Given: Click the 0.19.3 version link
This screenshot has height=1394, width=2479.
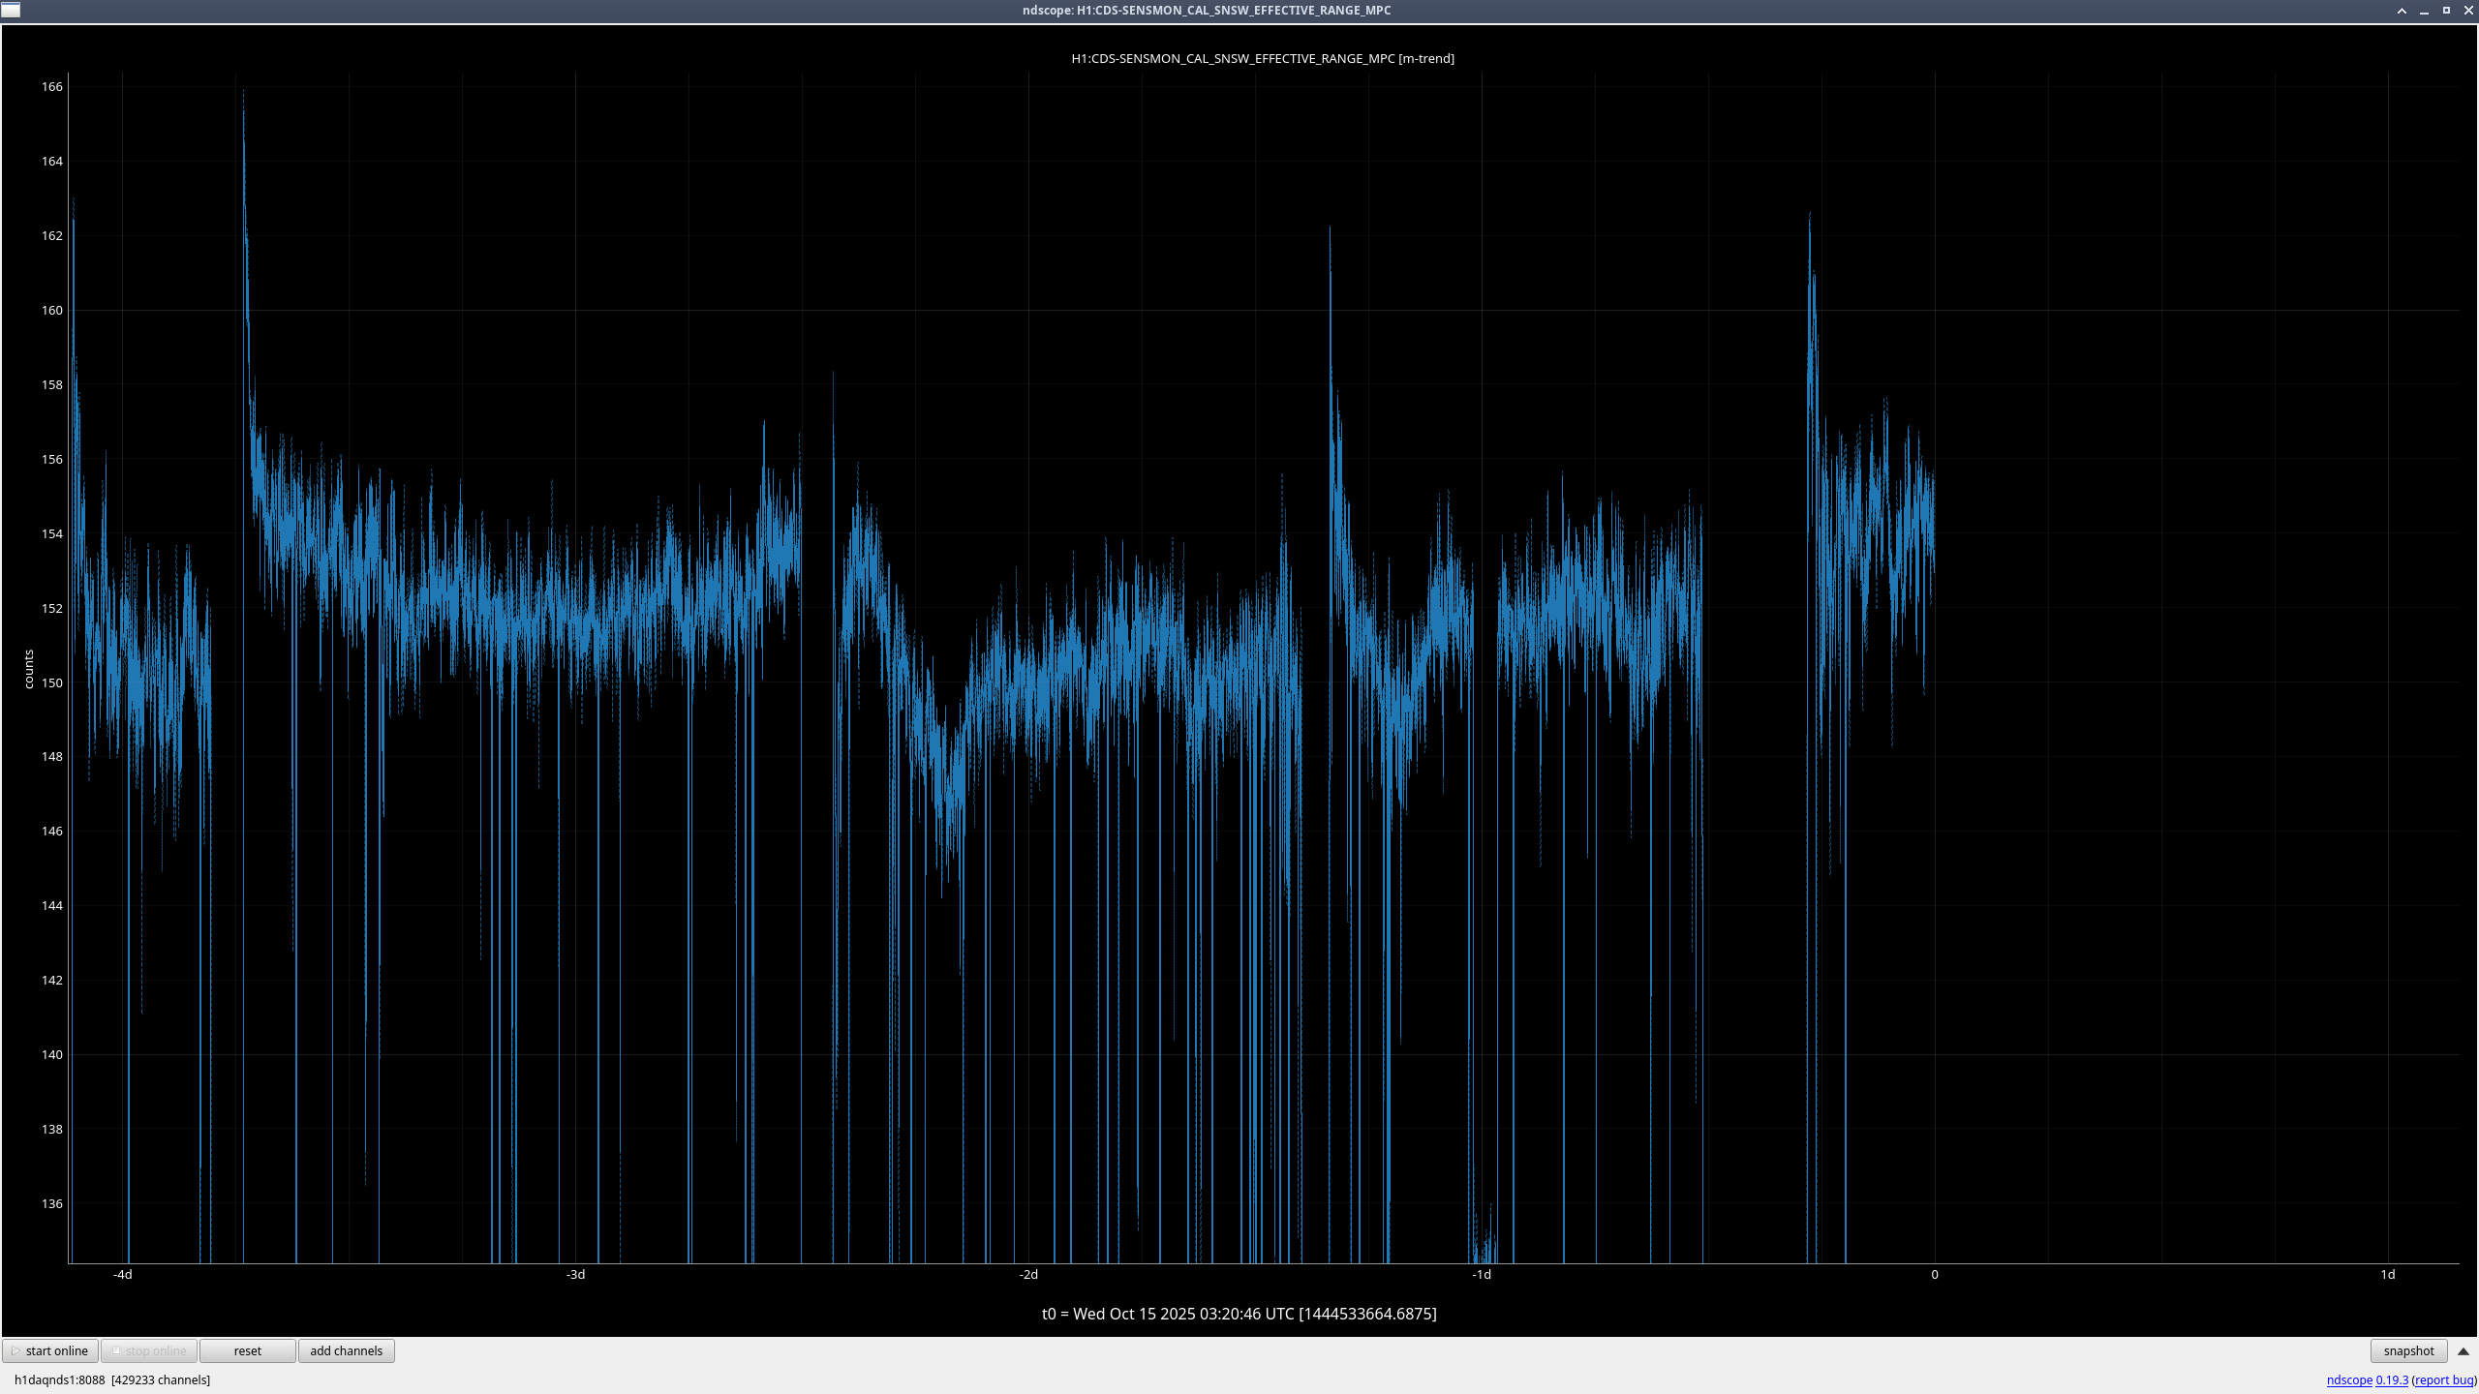Looking at the screenshot, I should [x=2391, y=1379].
